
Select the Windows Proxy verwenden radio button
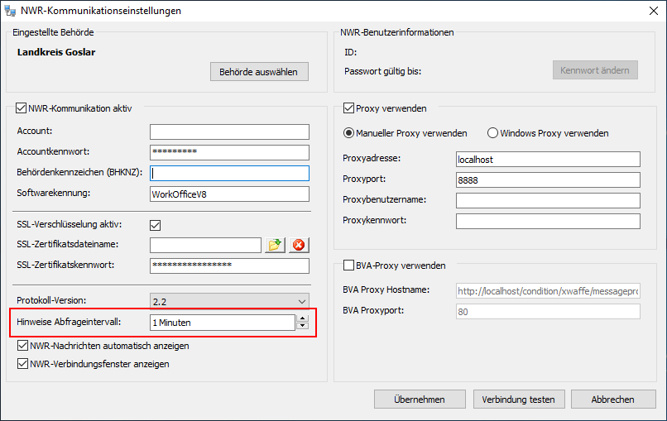492,133
